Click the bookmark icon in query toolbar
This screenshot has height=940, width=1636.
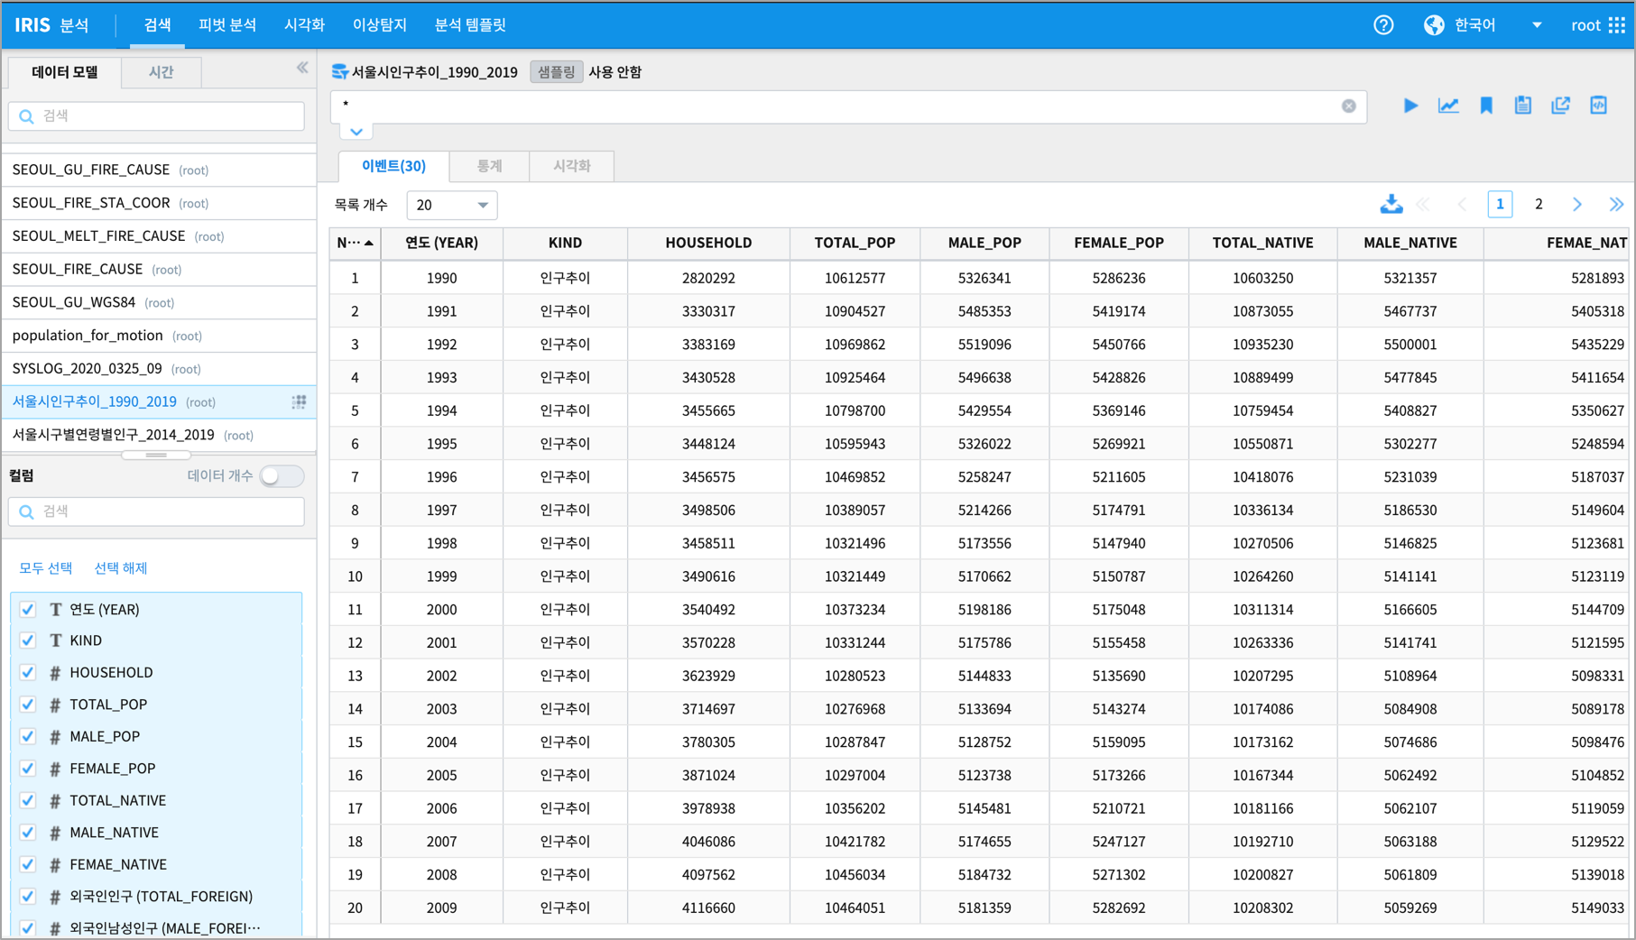[x=1486, y=106]
